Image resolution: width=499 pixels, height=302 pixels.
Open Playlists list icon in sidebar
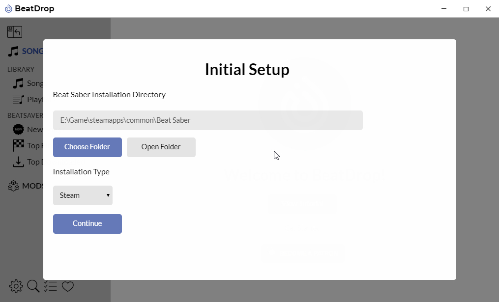pyautogui.click(x=18, y=100)
